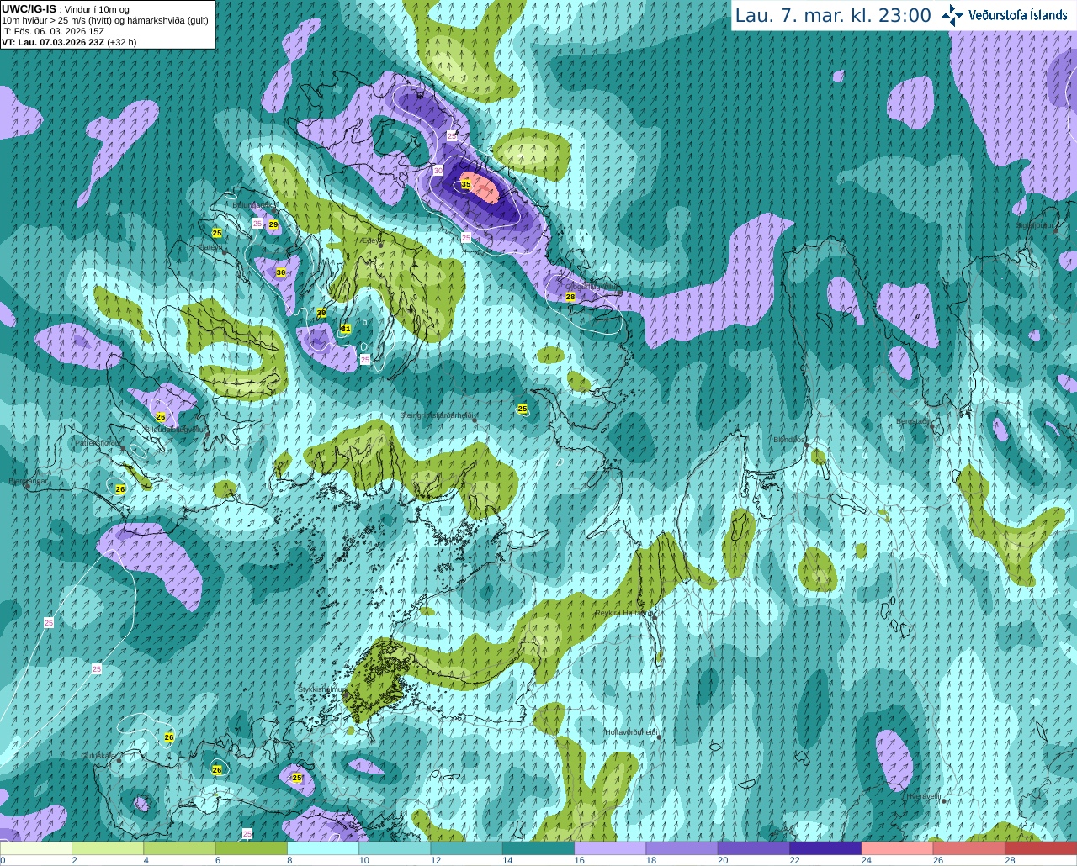Select the light green 2–4 legend swatch

click(x=108, y=848)
